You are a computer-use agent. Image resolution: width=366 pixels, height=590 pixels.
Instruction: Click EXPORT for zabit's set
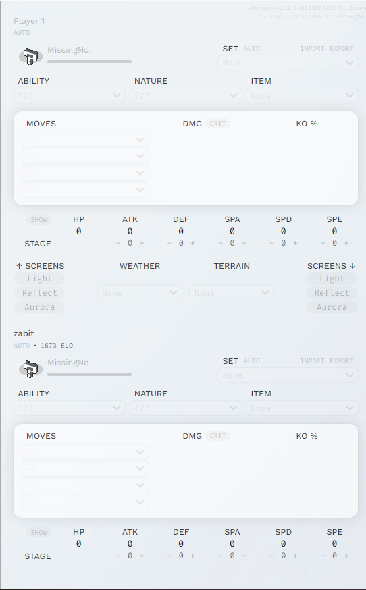point(342,361)
